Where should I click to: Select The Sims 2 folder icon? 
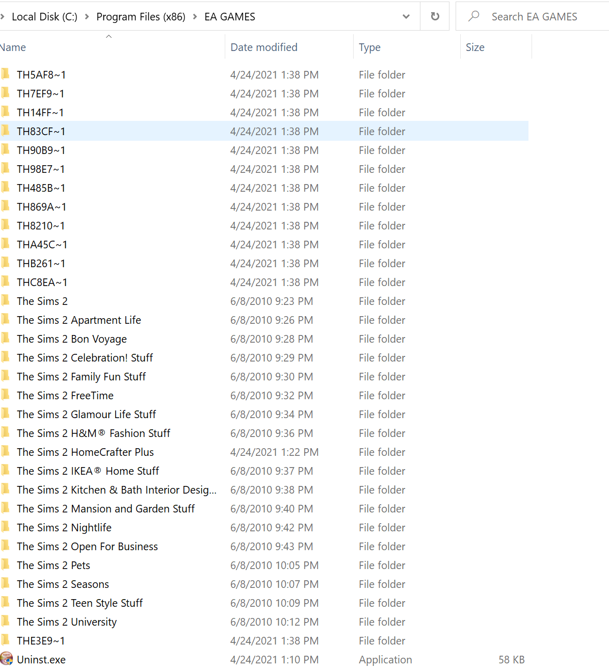point(6,300)
